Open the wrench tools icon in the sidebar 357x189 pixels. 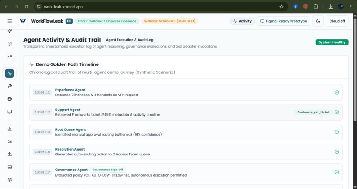(x=9, y=86)
